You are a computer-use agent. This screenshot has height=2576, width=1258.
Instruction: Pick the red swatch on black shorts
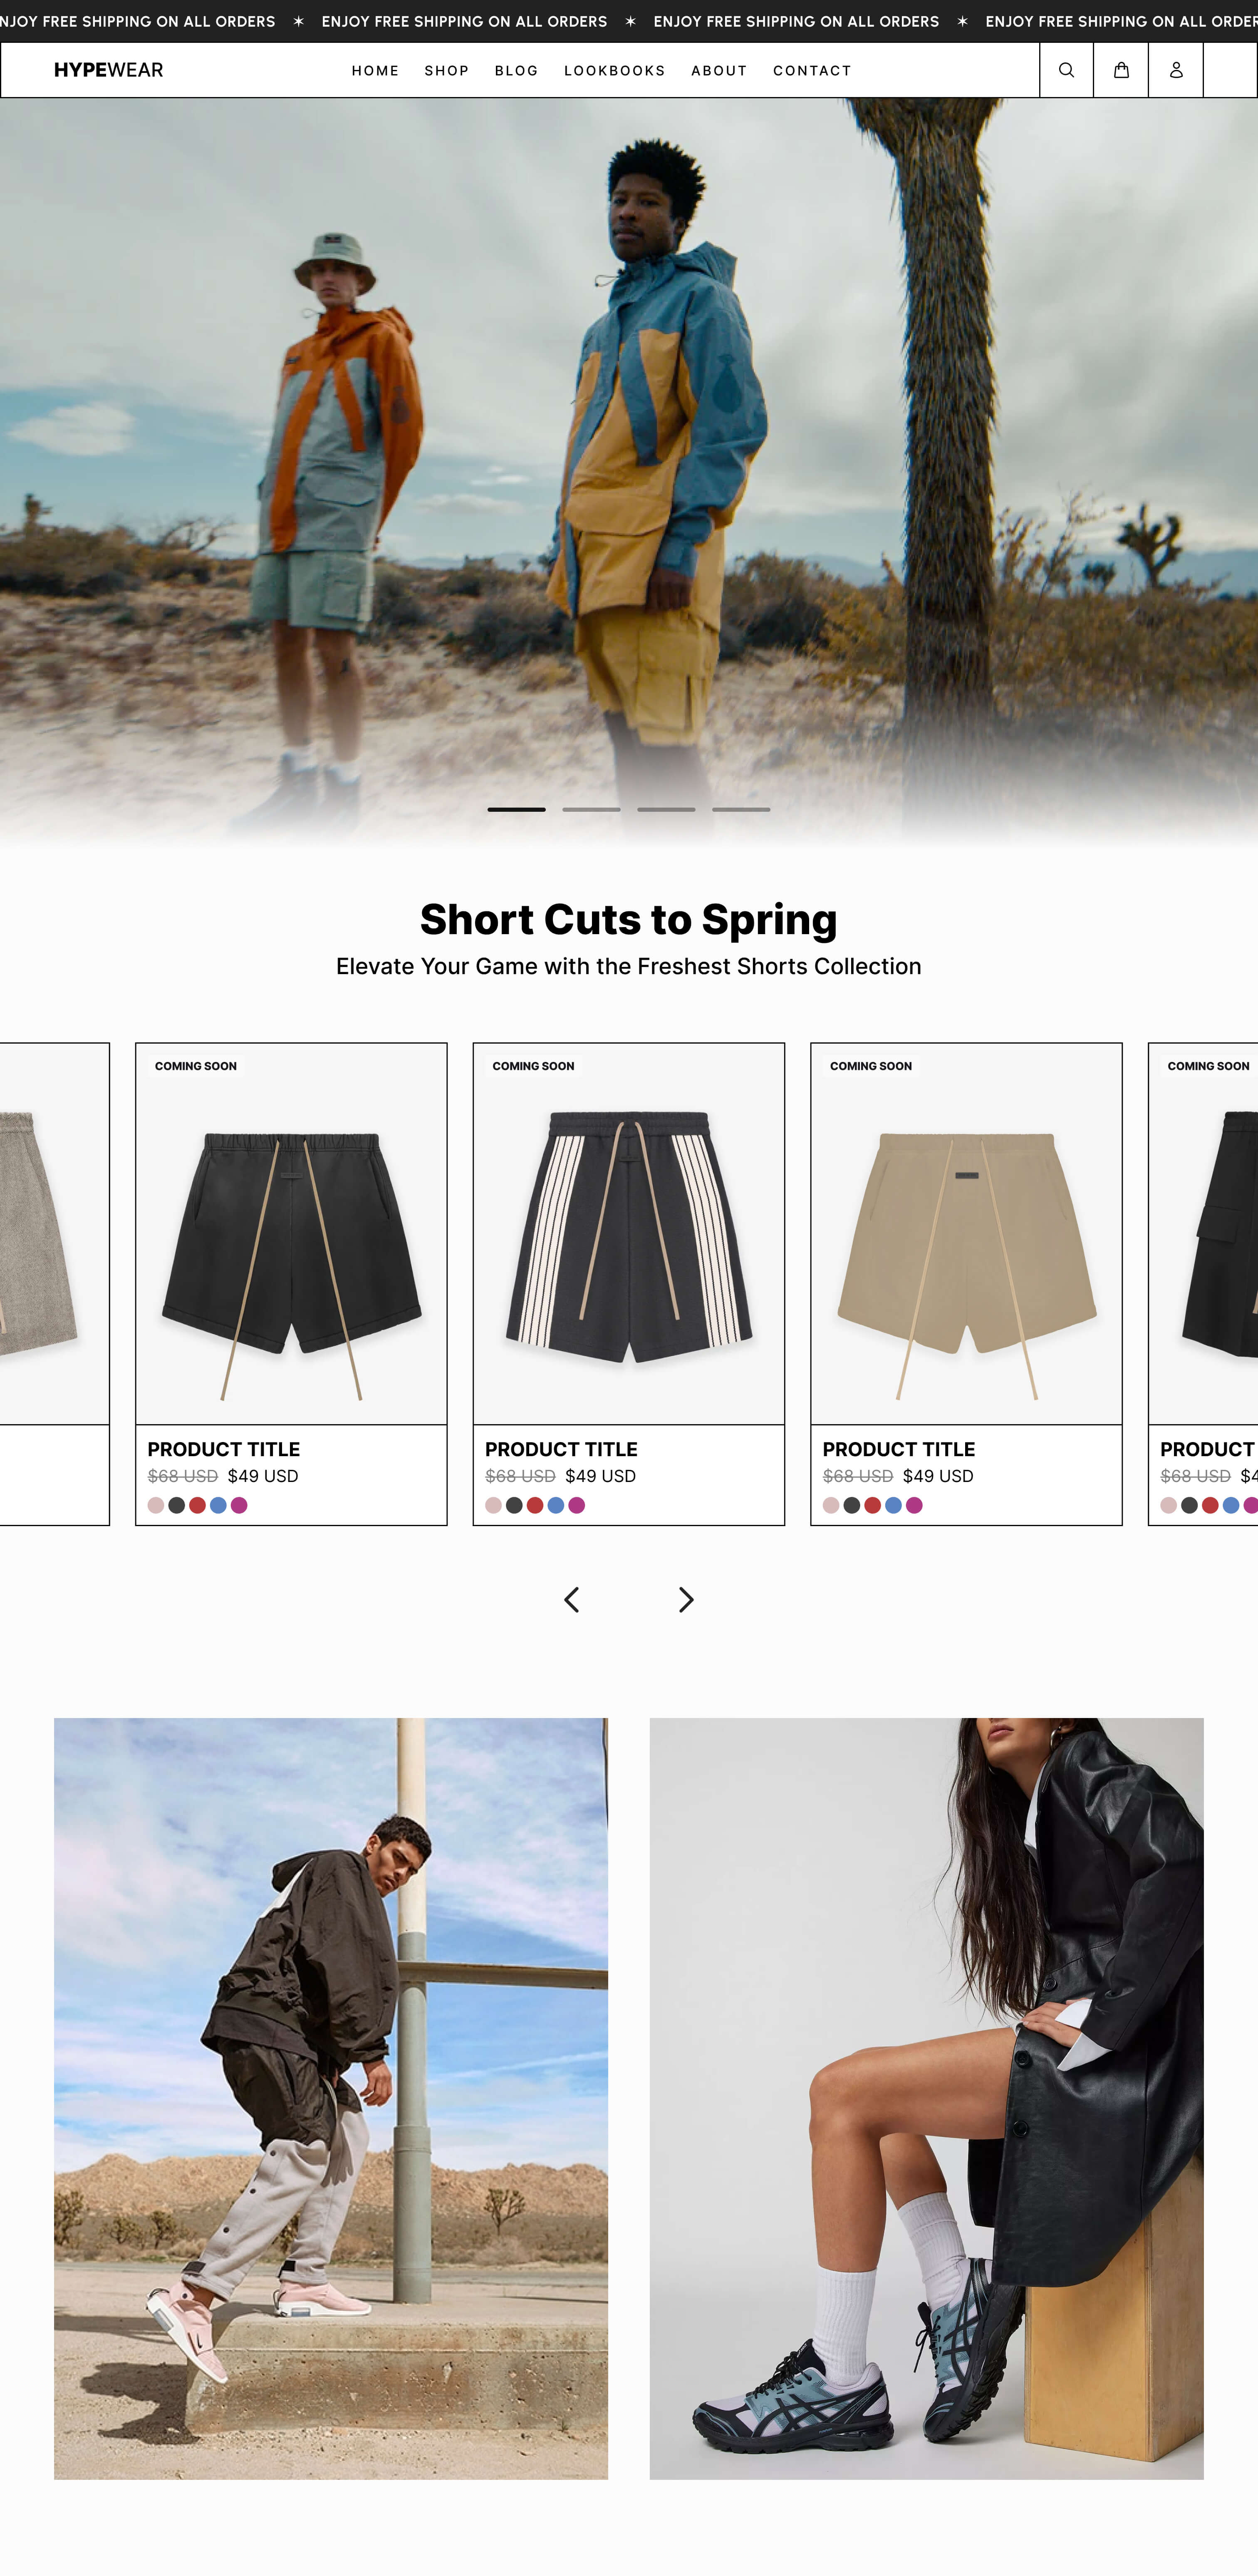pyautogui.click(x=198, y=1505)
